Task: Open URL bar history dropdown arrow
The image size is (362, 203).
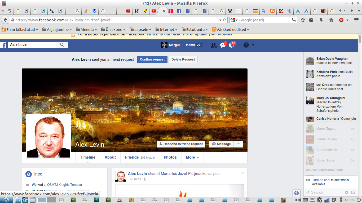Action: [220, 20]
